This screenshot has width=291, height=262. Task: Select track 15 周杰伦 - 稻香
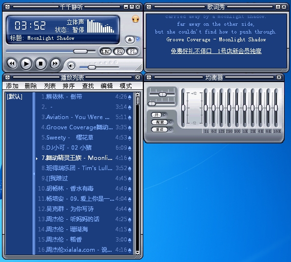pos(85,240)
